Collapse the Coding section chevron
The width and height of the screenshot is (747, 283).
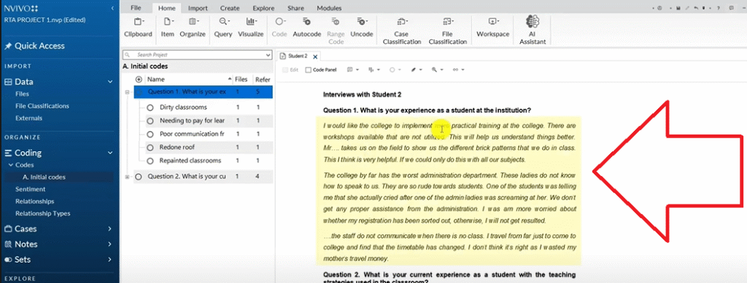pos(110,153)
